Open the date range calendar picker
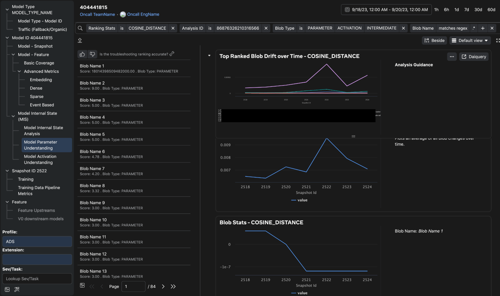Screen dimensions: 500x296 click(x=386, y=10)
